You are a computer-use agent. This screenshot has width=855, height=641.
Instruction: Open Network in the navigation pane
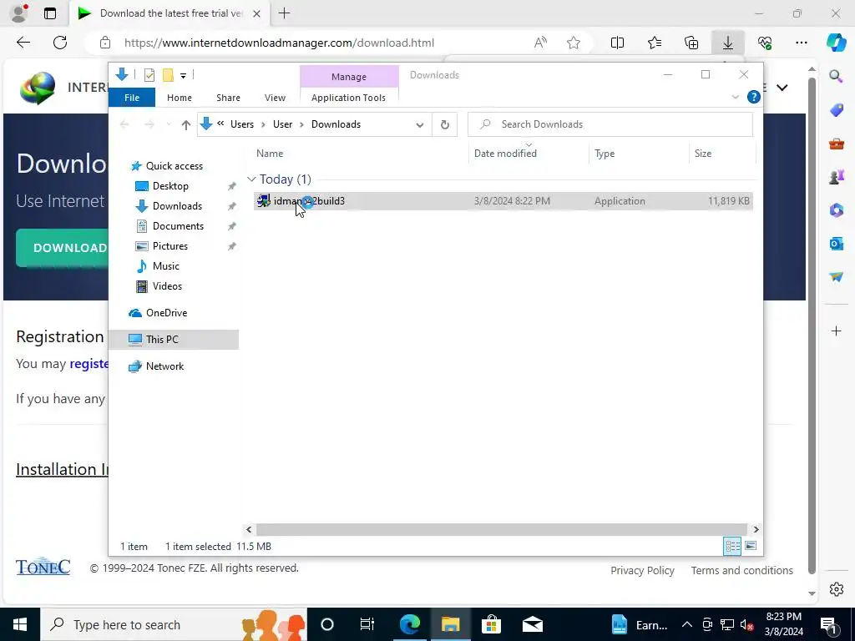pos(164,366)
